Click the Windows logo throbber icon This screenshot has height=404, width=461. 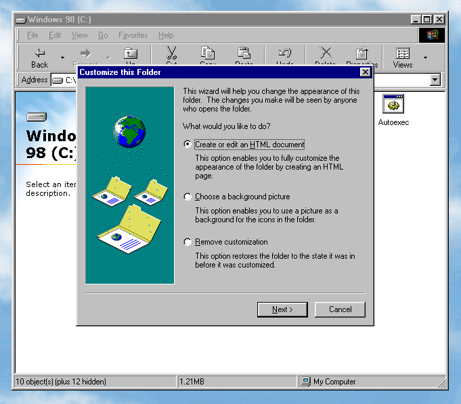pos(432,35)
